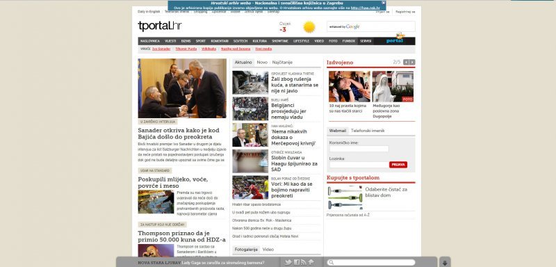The image size is (556, 267).
Task: Select the Video tab beside Fotogalerije
Action: (268, 250)
